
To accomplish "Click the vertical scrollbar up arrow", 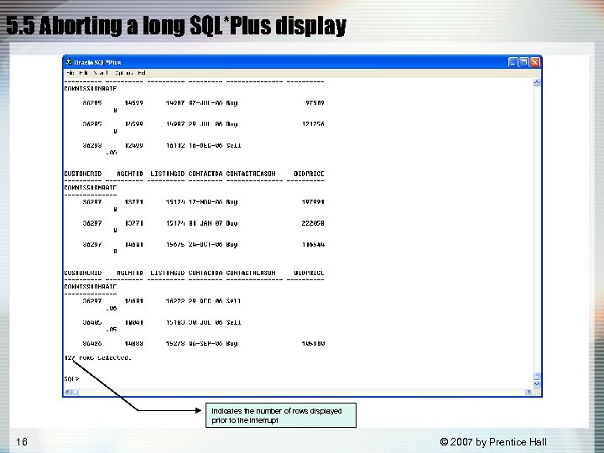I will 537,83.
